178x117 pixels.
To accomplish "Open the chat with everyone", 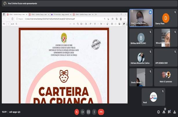I will [169, 112].
